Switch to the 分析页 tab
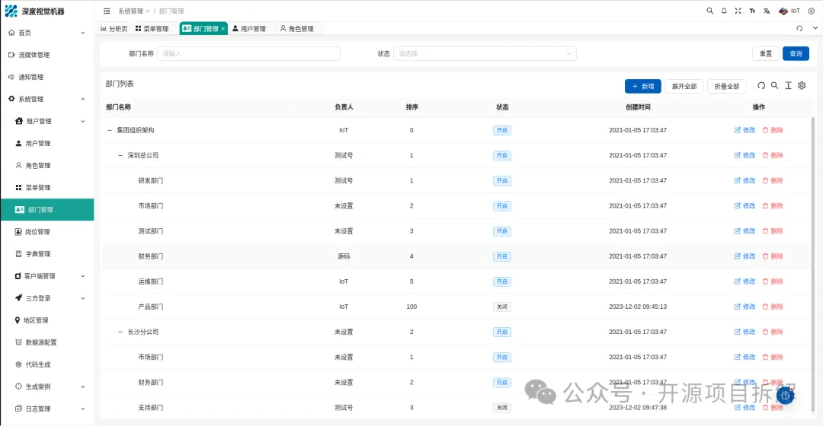 [x=114, y=29]
